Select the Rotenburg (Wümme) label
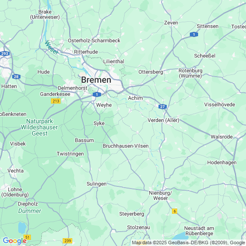246x246 pixels. coord(190,73)
